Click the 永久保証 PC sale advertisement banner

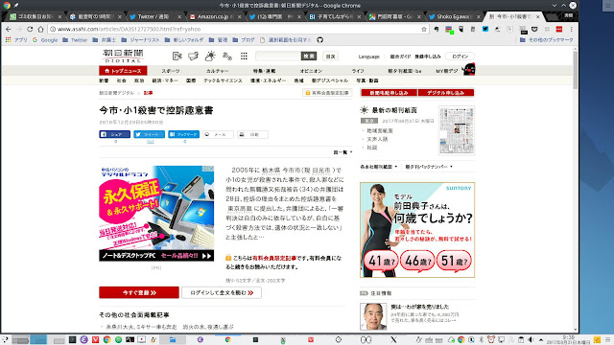156,214
